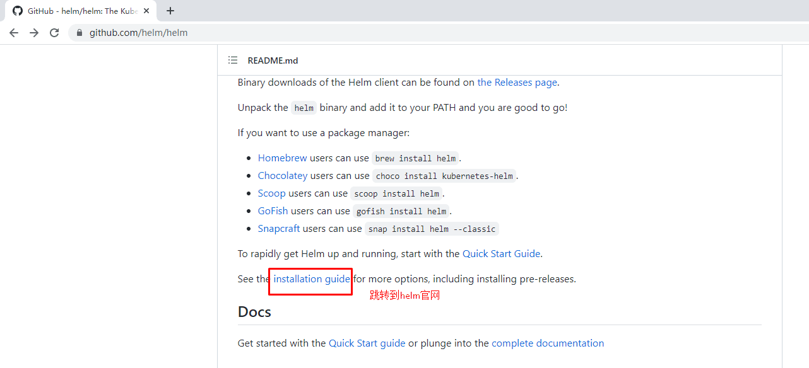Click the text 'If you want to use a package manager:'

[x=324, y=132]
